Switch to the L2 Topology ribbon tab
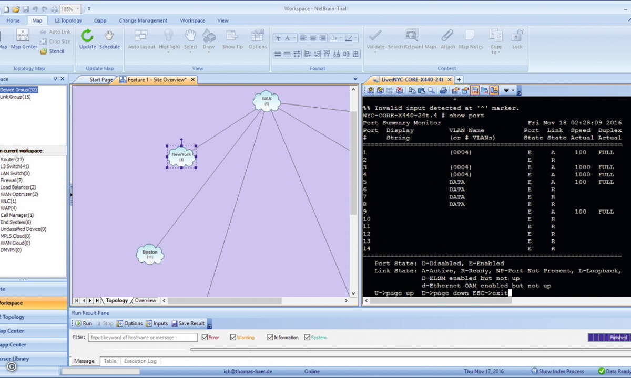This screenshot has width=631, height=378. pos(68,20)
